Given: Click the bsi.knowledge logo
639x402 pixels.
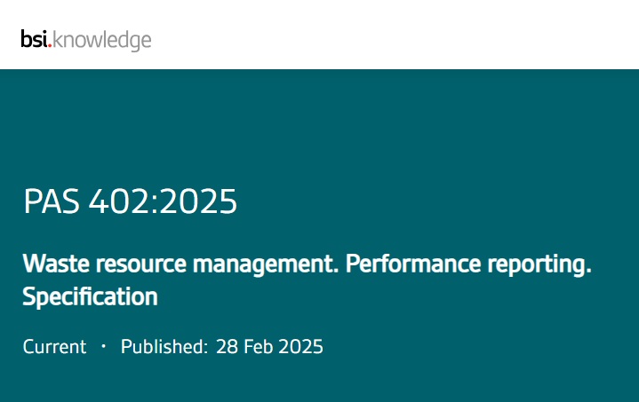Looking at the screenshot, I should (x=86, y=40).
